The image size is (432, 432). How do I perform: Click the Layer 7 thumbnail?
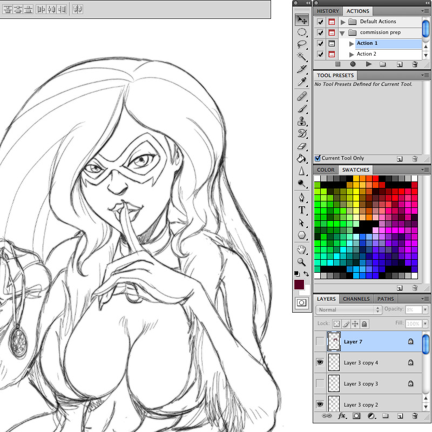click(334, 341)
